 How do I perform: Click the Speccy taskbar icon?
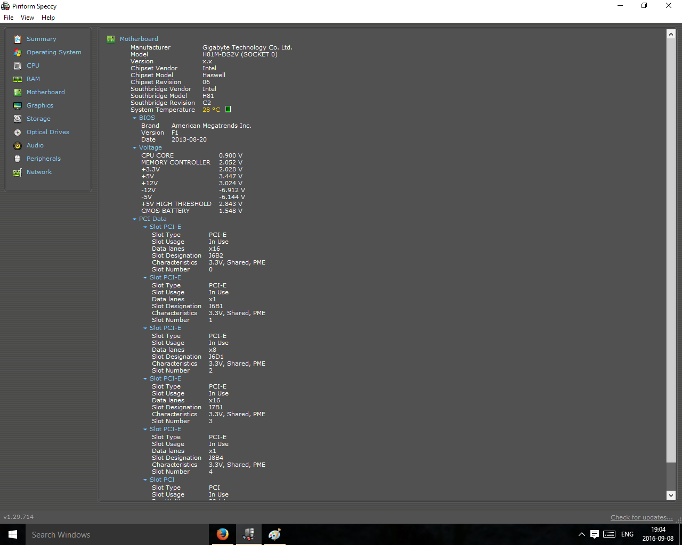[x=248, y=534]
